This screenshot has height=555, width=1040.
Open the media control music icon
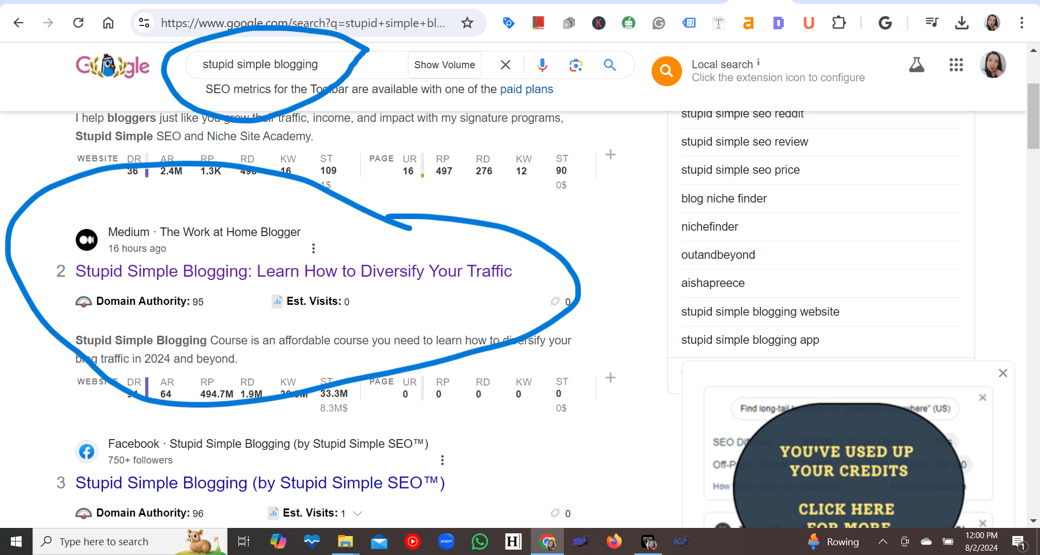tap(932, 23)
